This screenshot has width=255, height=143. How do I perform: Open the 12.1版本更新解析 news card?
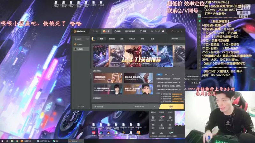coord(108,89)
